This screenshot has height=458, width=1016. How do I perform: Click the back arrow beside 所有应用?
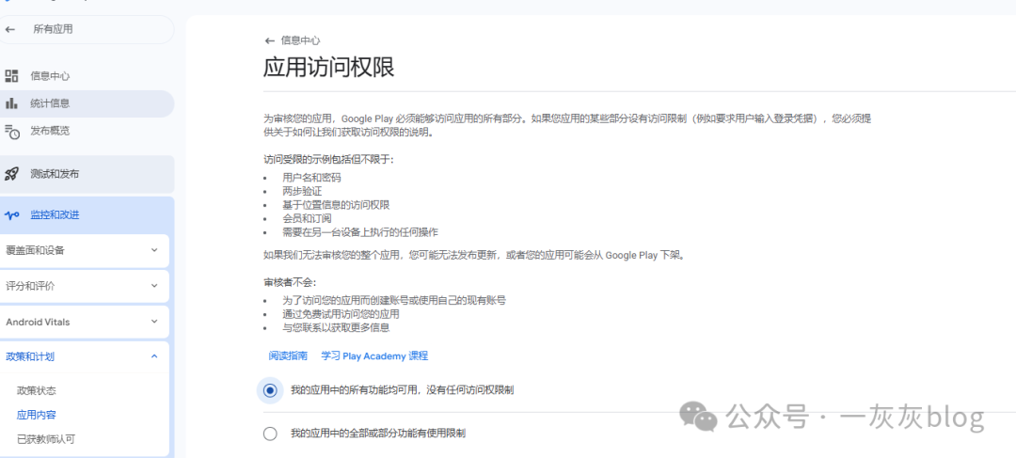10,29
